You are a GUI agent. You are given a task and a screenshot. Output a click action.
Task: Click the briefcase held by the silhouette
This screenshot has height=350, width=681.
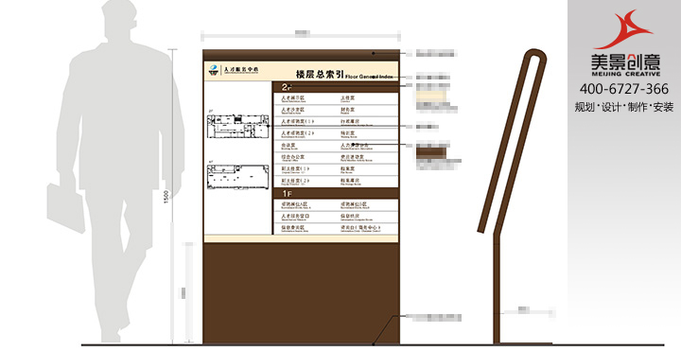click(65, 207)
